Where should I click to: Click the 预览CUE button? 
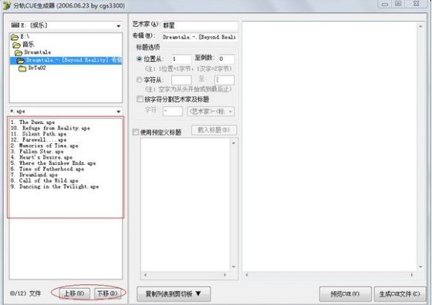[x=346, y=293]
